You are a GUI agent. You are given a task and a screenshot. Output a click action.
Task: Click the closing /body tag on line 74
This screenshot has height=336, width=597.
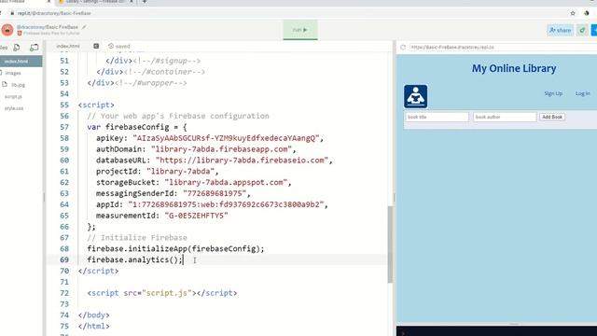[x=94, y=315]
